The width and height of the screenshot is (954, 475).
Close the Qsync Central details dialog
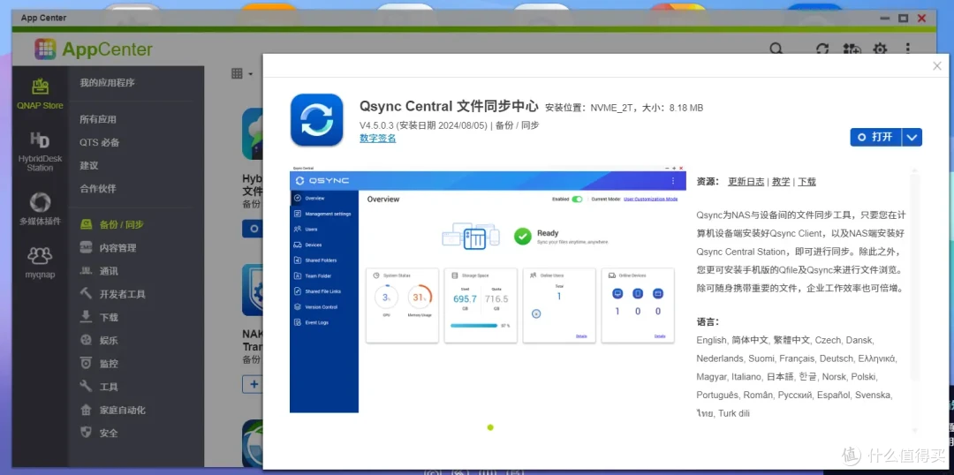tap(937, 66)
